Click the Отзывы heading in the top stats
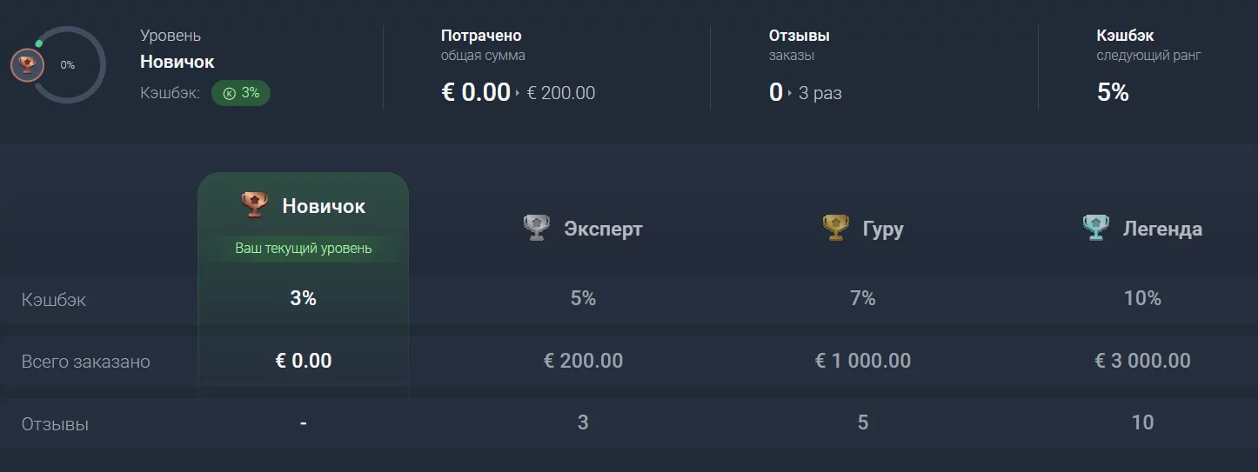Image resolution: width=1258 pixels, height=472 pixels. coord(799,36)
